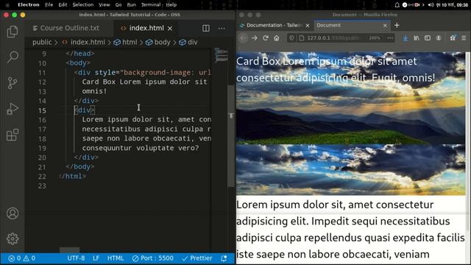
Task: Reset the 200% zoom level badge
Action: pyautogui.click(x=375, y=38)
